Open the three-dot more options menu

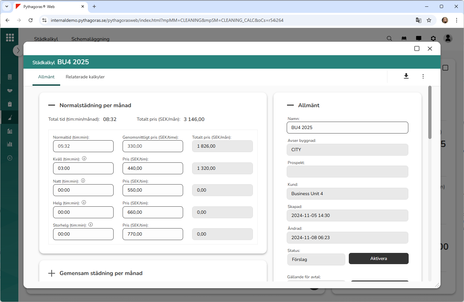pos(423,76)
